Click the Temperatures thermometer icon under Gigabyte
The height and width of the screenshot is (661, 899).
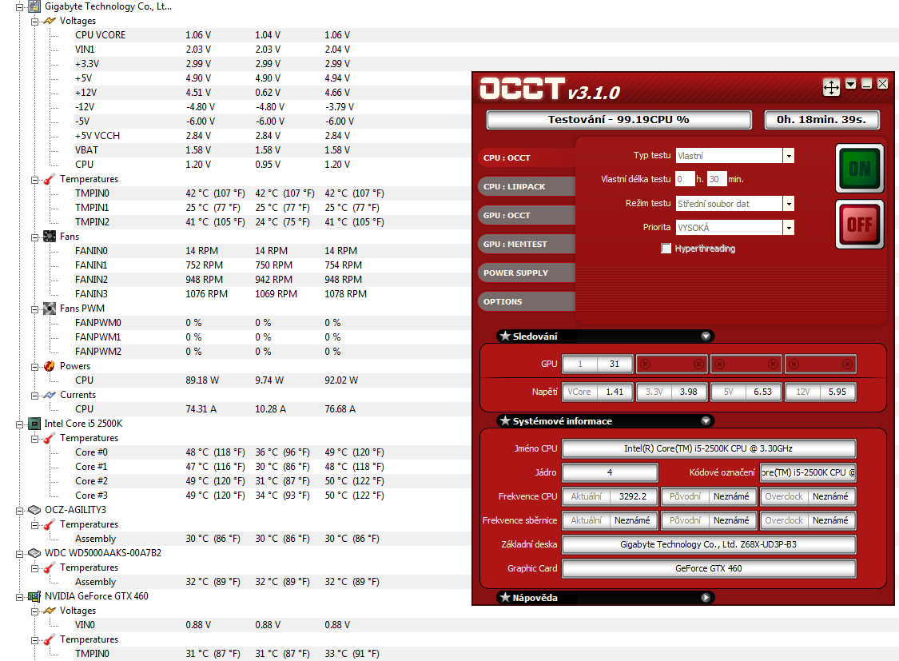click(x=50, y=179)
